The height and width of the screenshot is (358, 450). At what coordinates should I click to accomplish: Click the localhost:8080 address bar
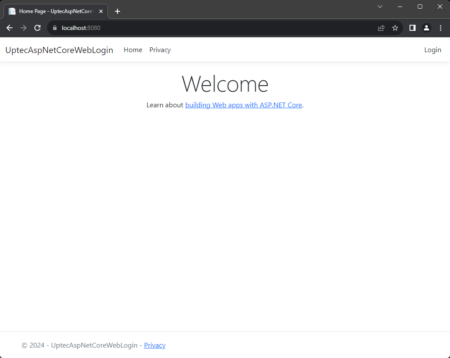pos(218,28)
